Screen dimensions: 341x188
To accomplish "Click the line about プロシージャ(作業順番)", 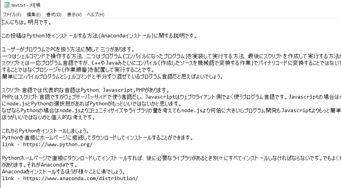I will click(78, 70).
